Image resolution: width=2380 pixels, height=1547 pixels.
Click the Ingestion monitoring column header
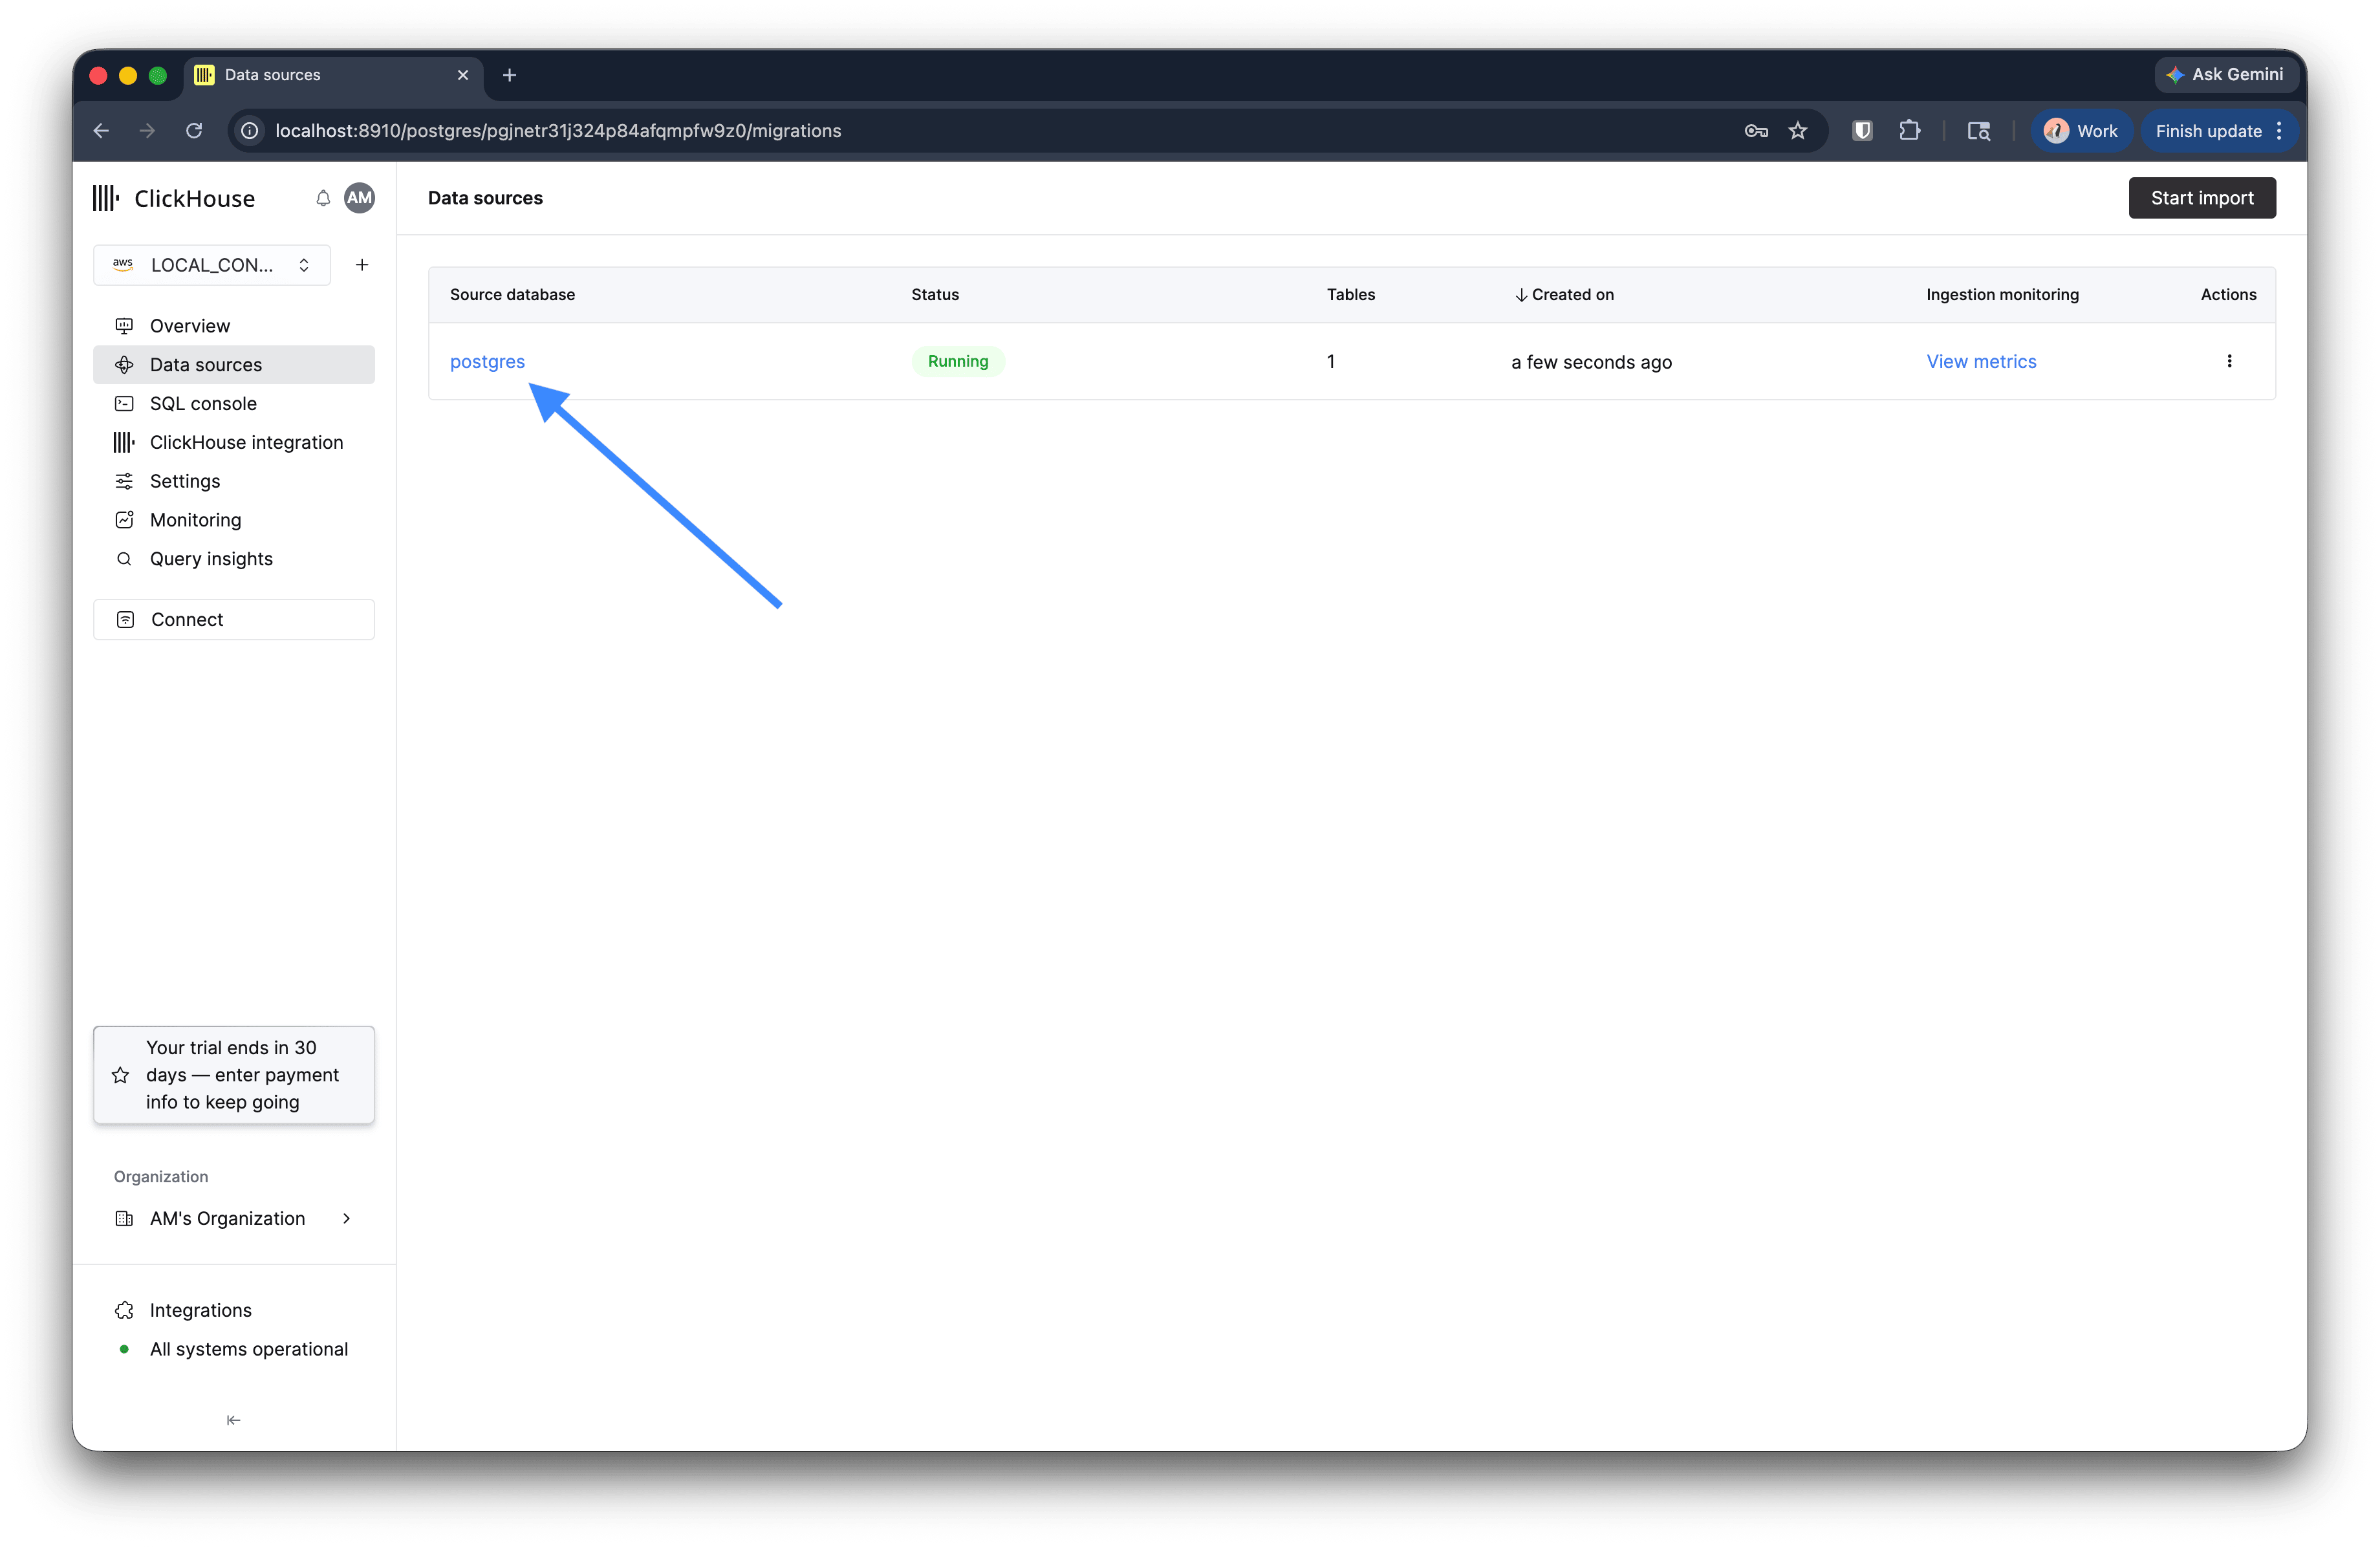tap(2002, 295)
